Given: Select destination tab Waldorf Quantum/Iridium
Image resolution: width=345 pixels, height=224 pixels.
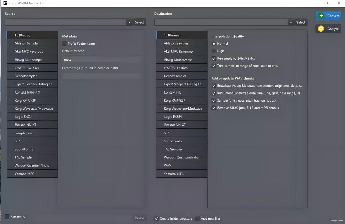Looking at the screenshot, I should [x=182, y=157].
